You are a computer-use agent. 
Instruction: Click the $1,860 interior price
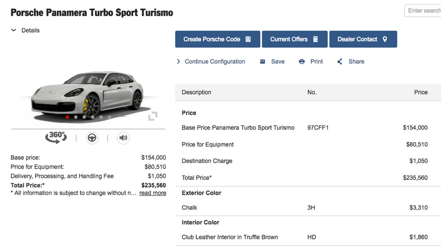point(419,237)
